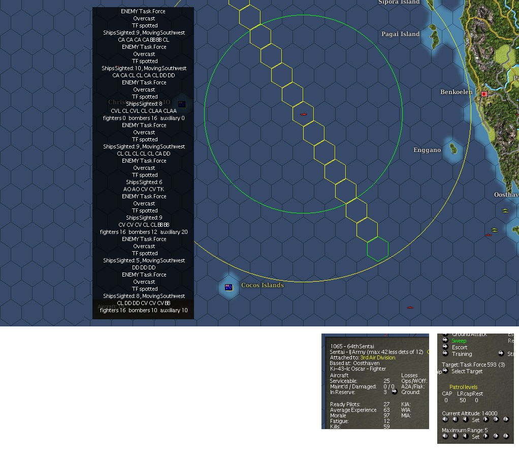
Task: Increase Current Altitude by the smallest step
Action: click(486, 419)
